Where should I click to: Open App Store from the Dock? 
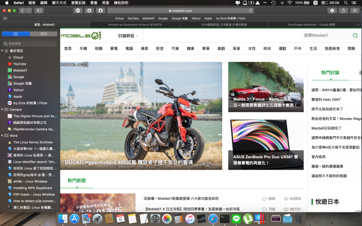coord(74,218)
